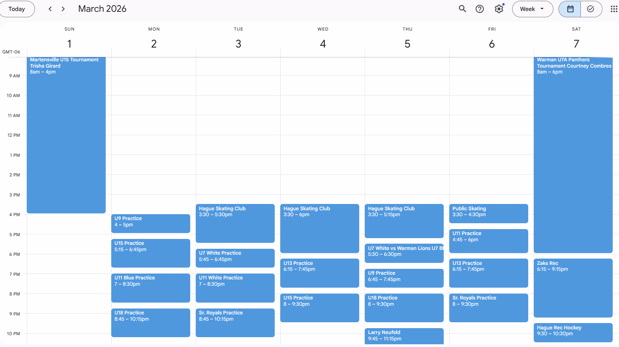
Task: Open Martensville U15 Tournament event
Action: coord(66,134)
